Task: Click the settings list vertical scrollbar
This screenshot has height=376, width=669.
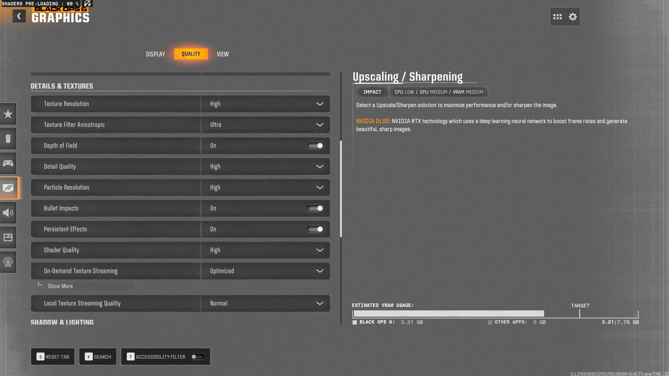Action: coord(341,189)
